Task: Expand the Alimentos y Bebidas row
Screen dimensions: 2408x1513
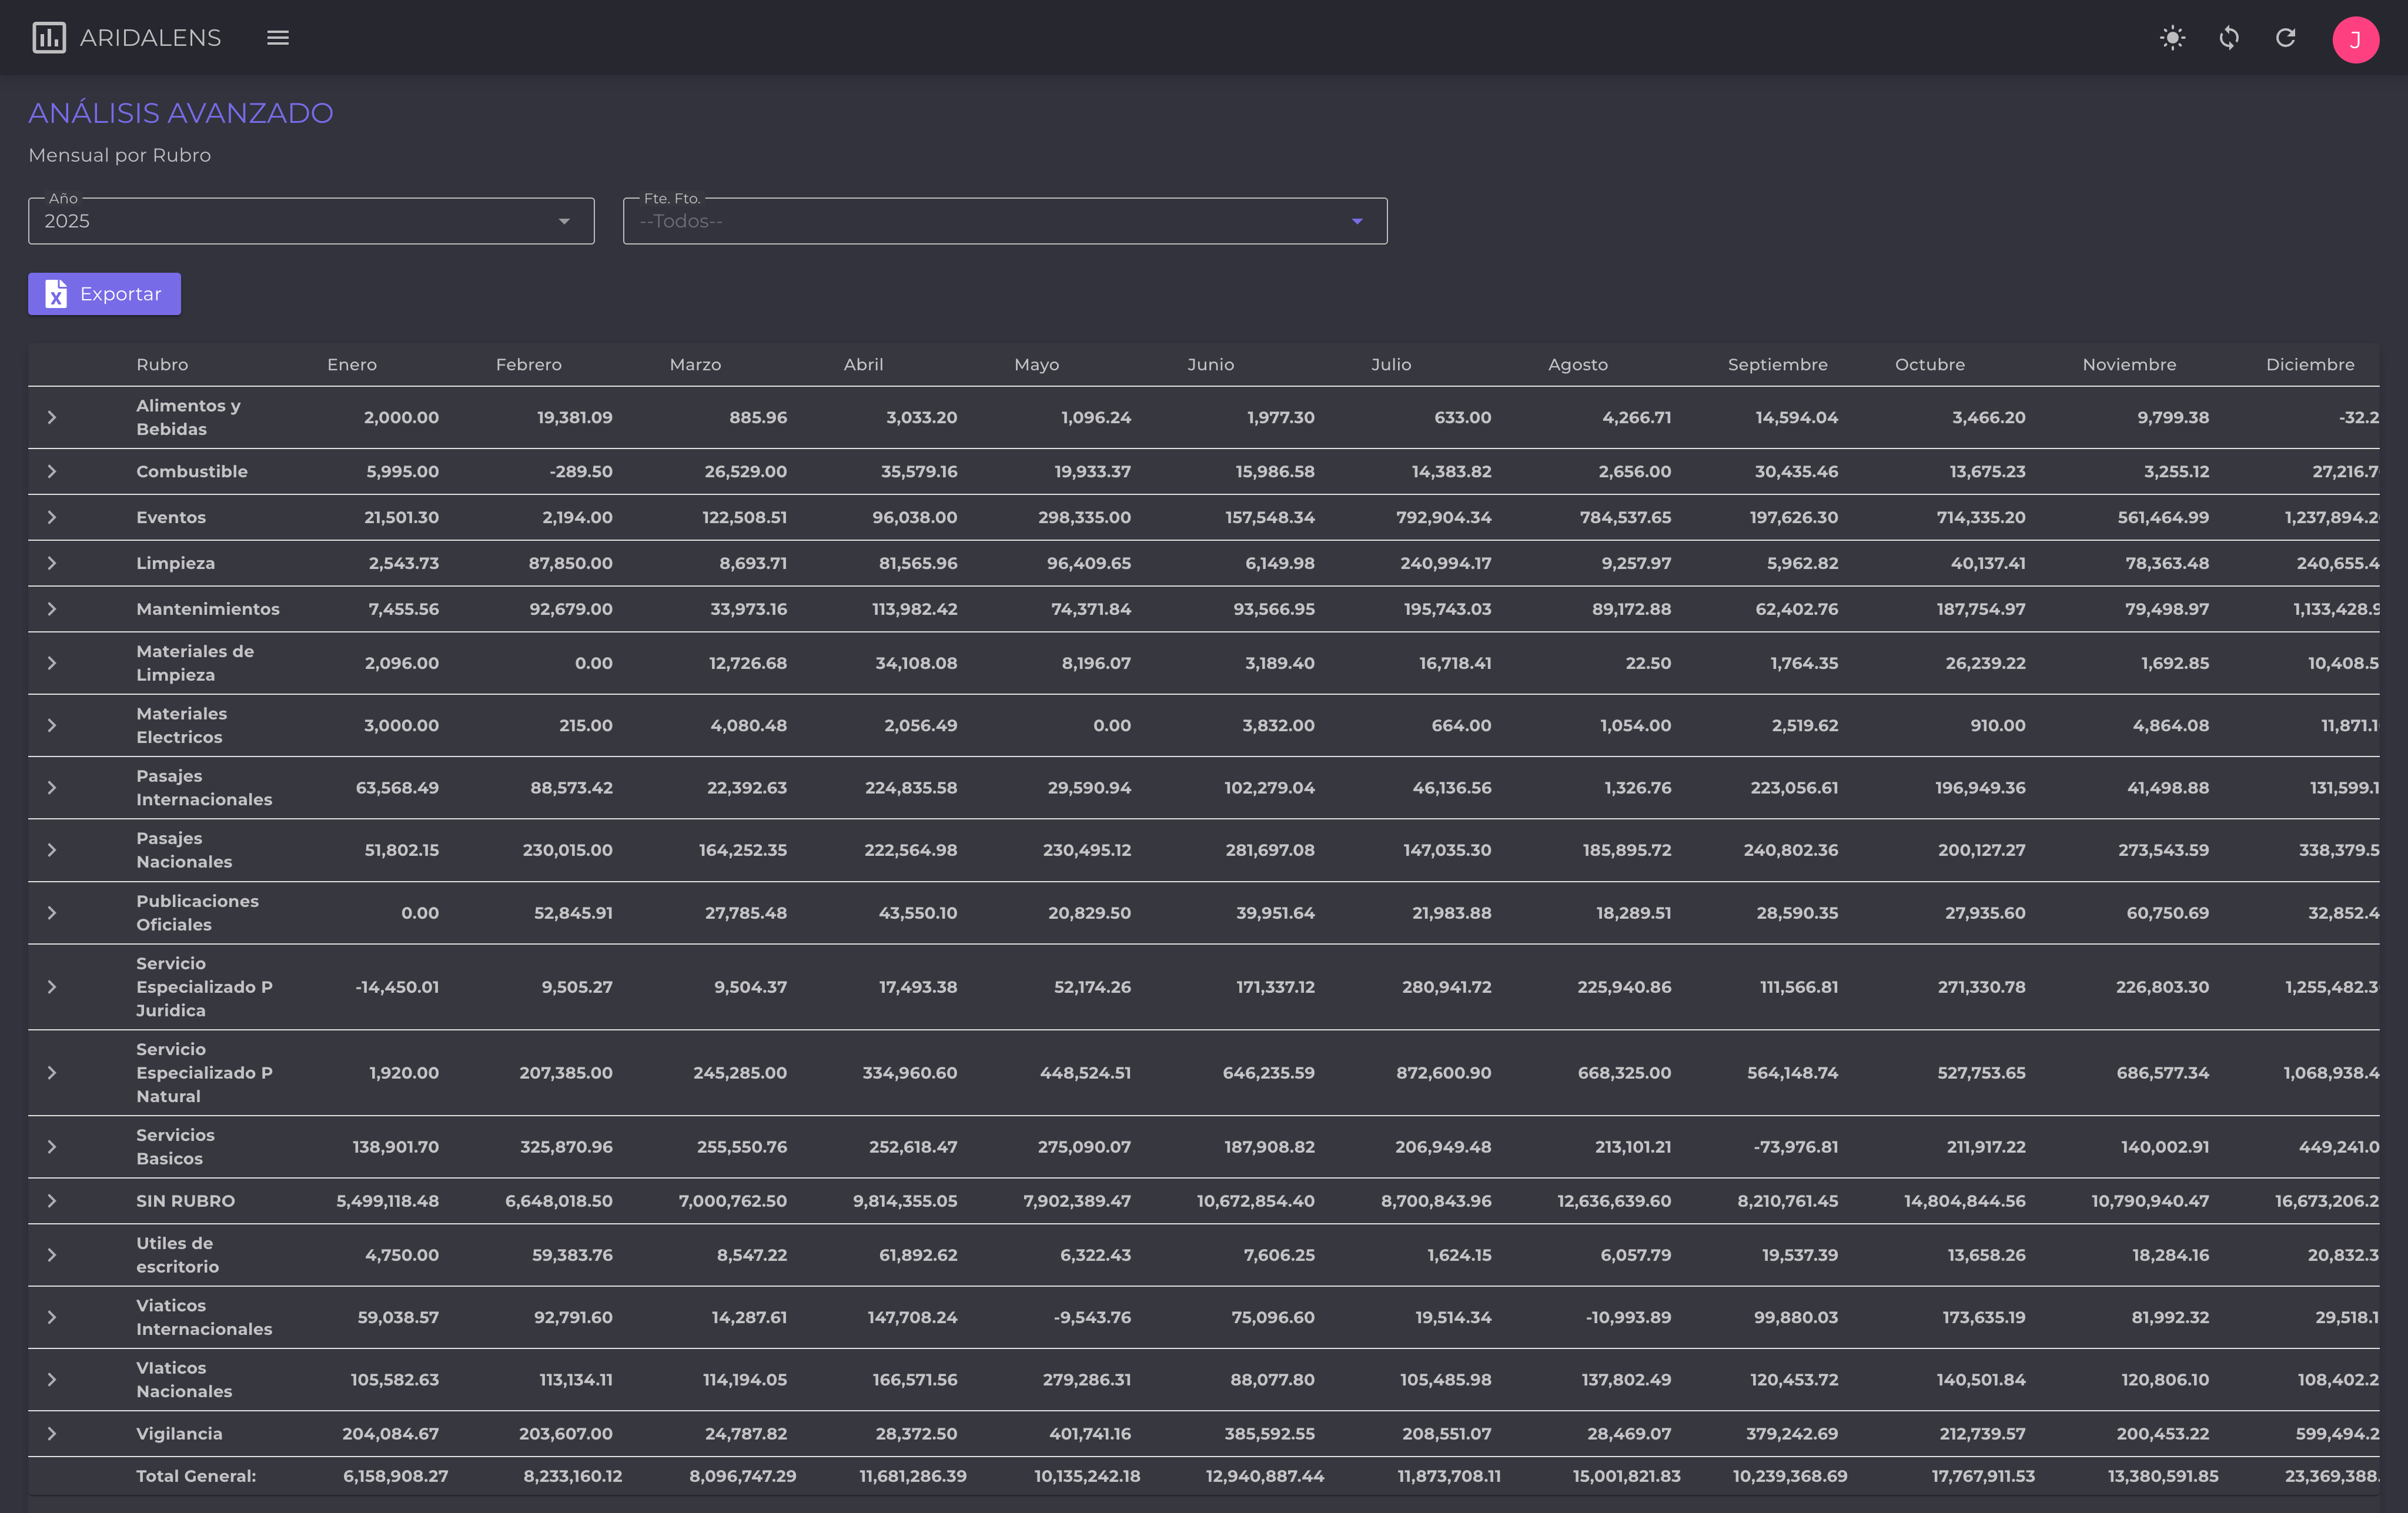Action: (x=52, y=417)
